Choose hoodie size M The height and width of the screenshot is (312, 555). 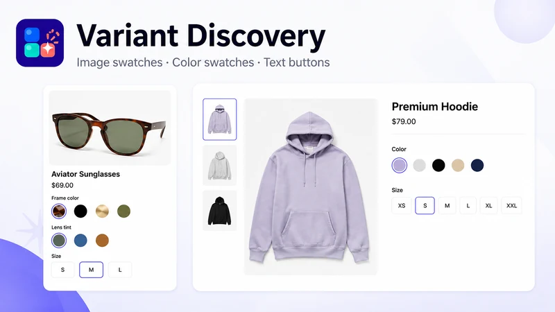click(447, 205)
